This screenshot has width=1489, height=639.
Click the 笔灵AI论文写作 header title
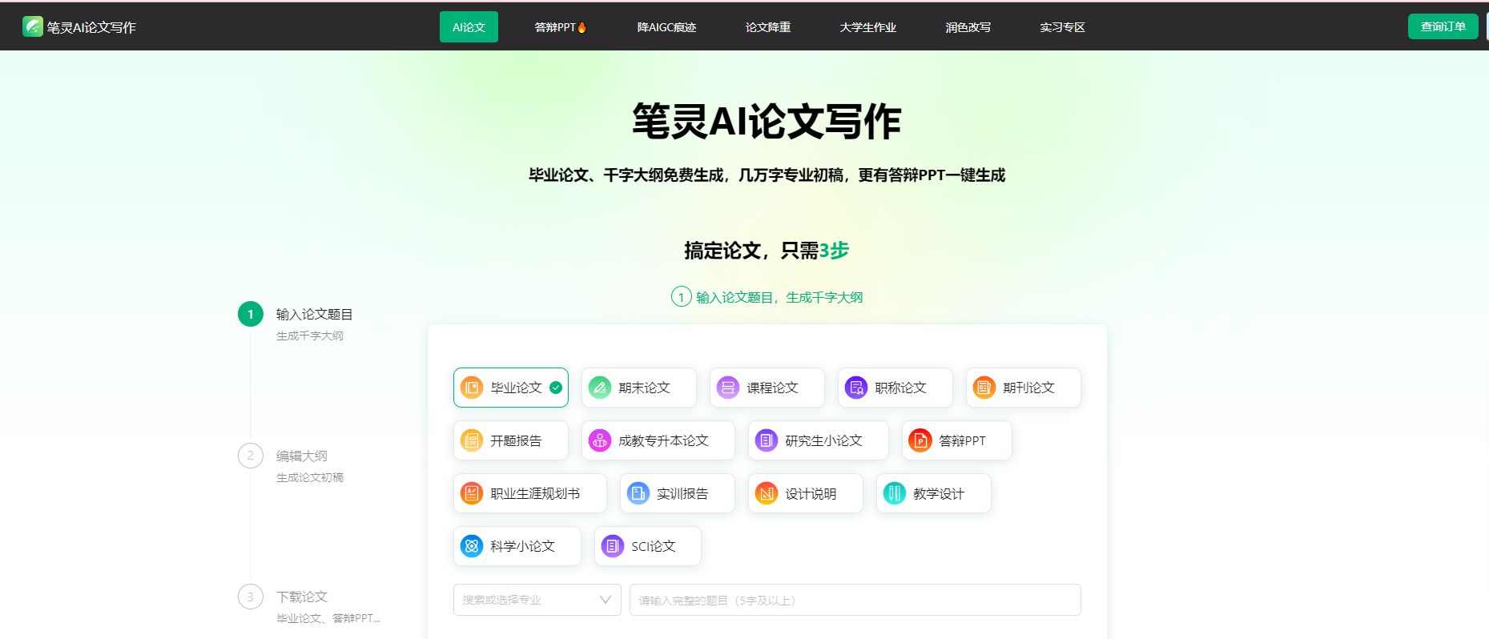point(91,27)
